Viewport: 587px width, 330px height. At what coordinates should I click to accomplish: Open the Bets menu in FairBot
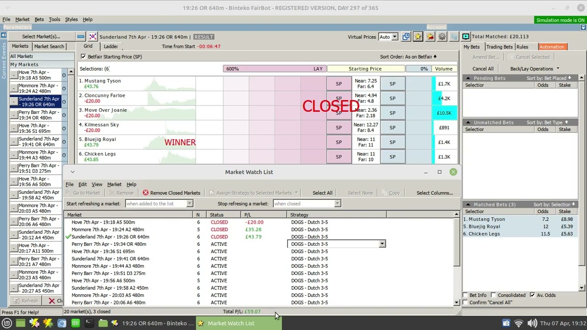tap(39, 20)
